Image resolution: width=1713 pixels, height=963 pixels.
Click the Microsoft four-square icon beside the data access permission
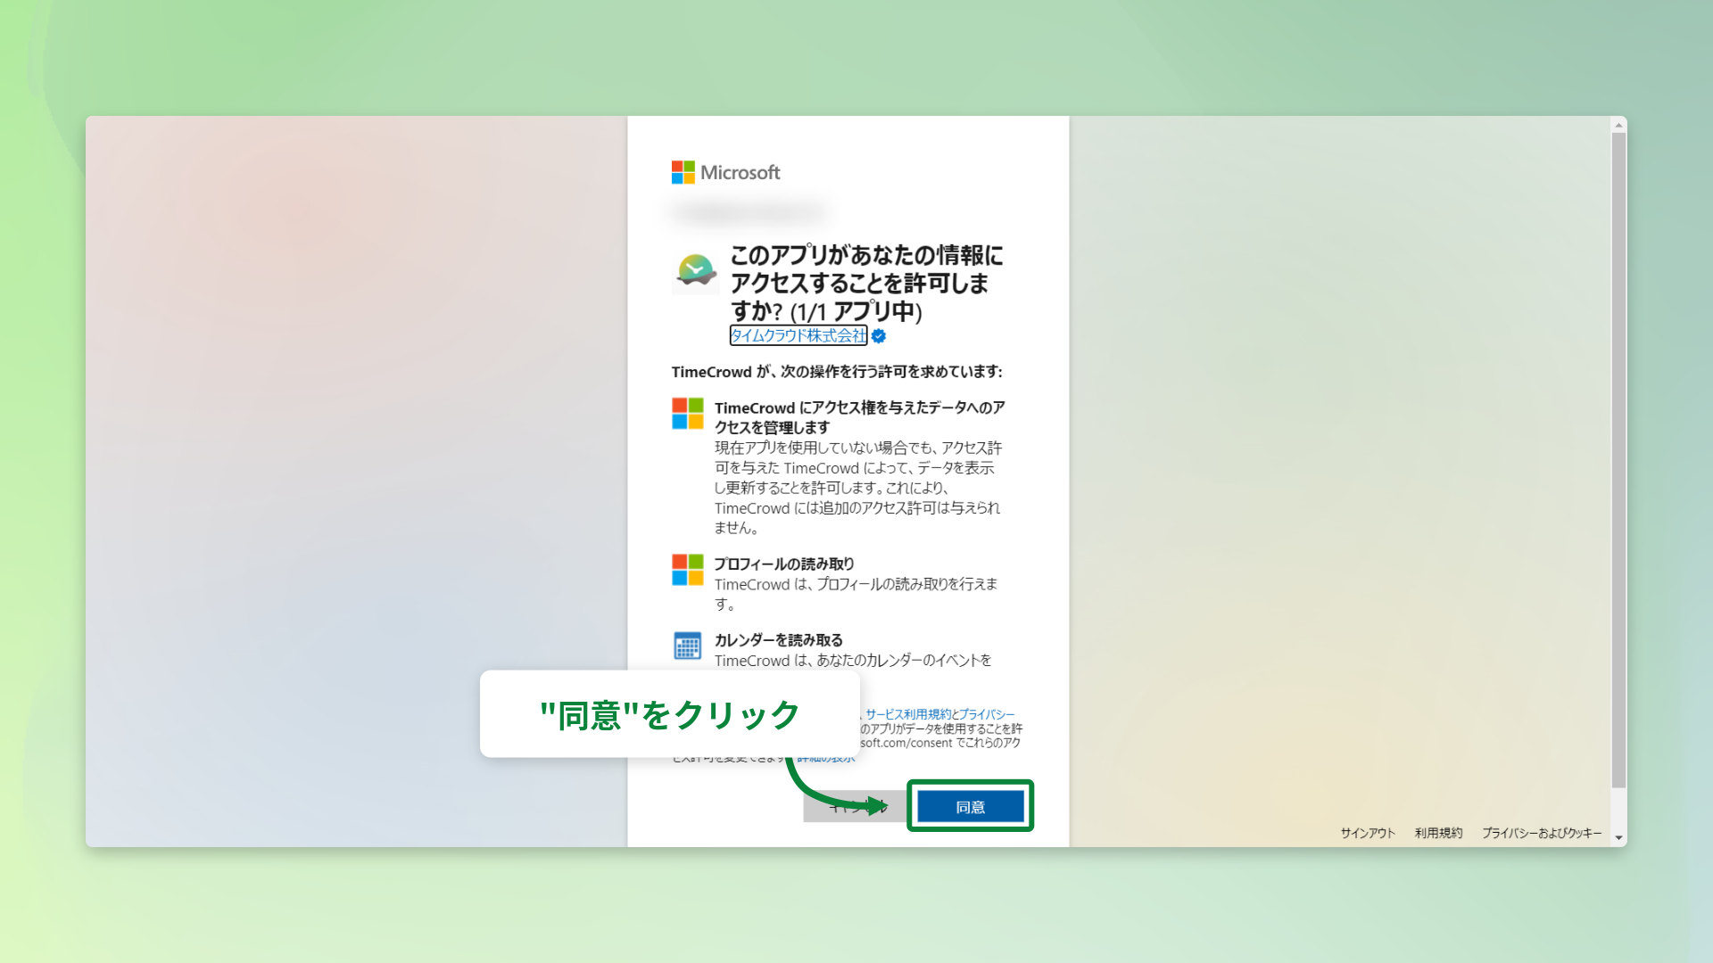687,415
